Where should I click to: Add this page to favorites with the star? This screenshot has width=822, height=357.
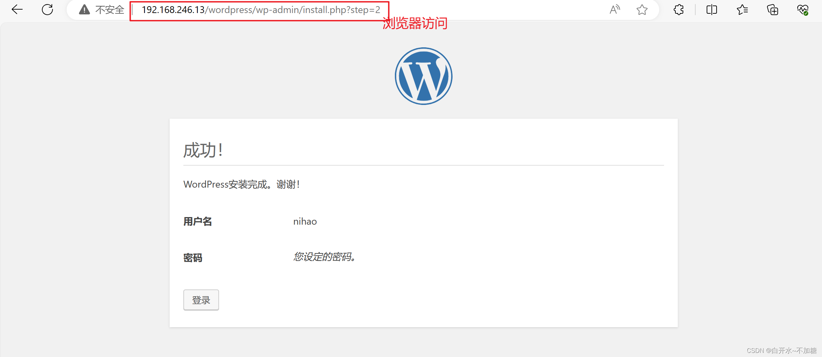click(642, 10)
